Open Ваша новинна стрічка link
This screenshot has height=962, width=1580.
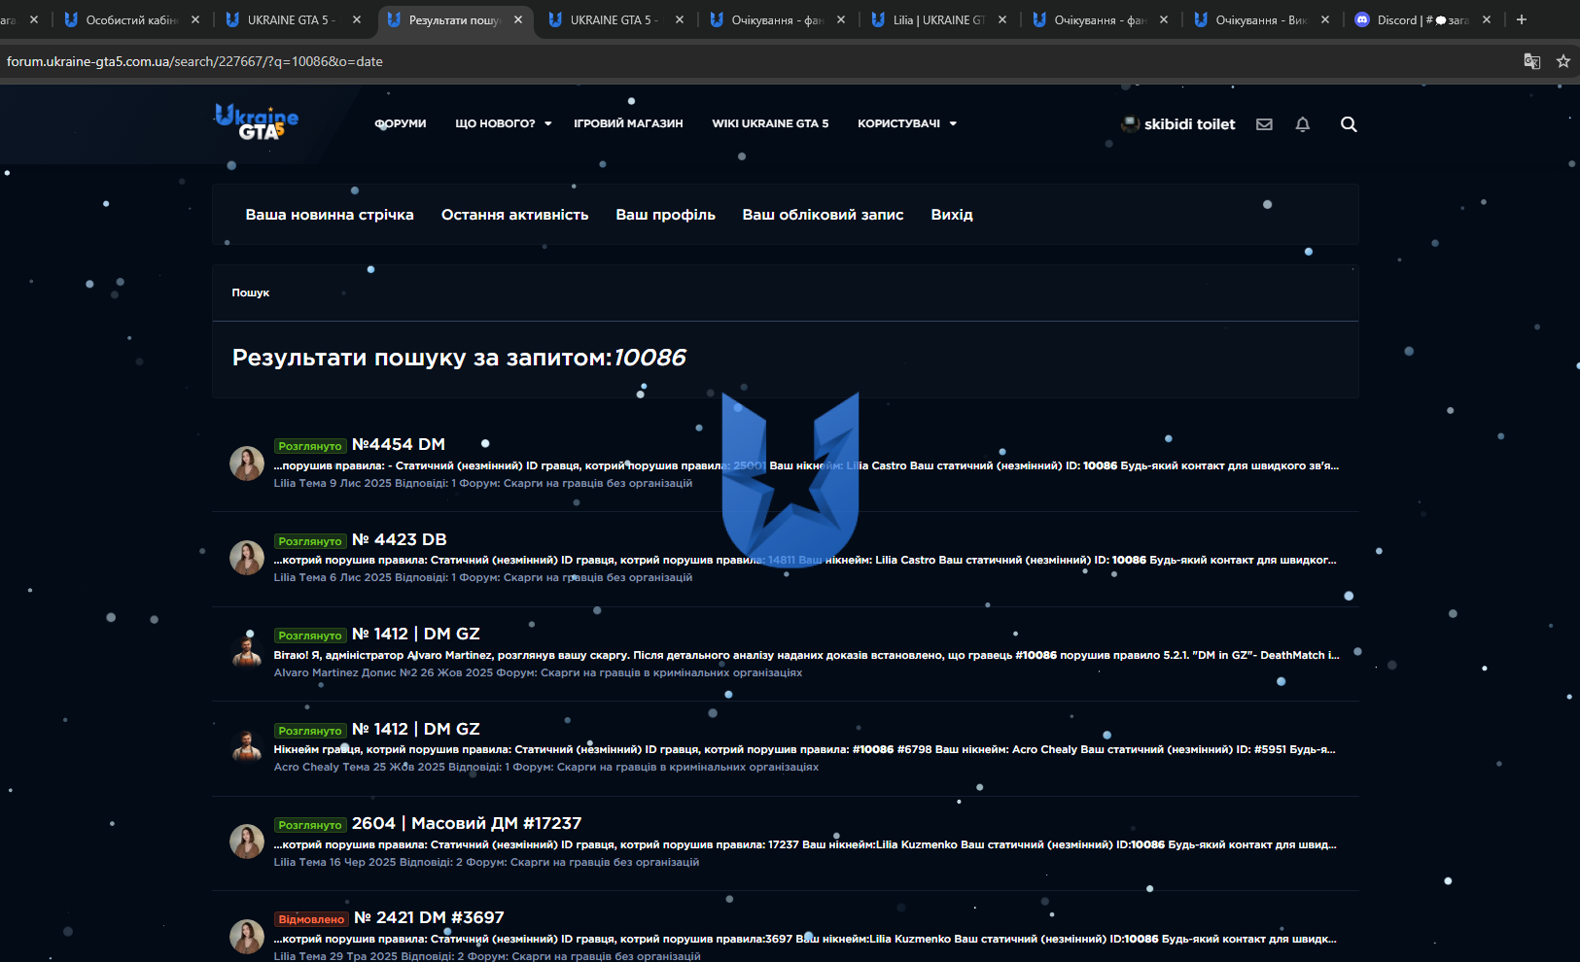coord(330,215)
